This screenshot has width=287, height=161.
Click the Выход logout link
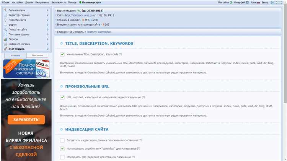pyautogui.click(x=265, y=2)
